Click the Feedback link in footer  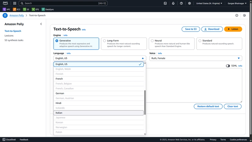click(x=24, y=139)
